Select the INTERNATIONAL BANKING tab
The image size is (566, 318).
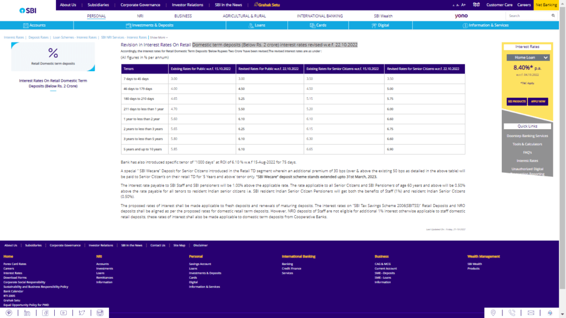320,16
